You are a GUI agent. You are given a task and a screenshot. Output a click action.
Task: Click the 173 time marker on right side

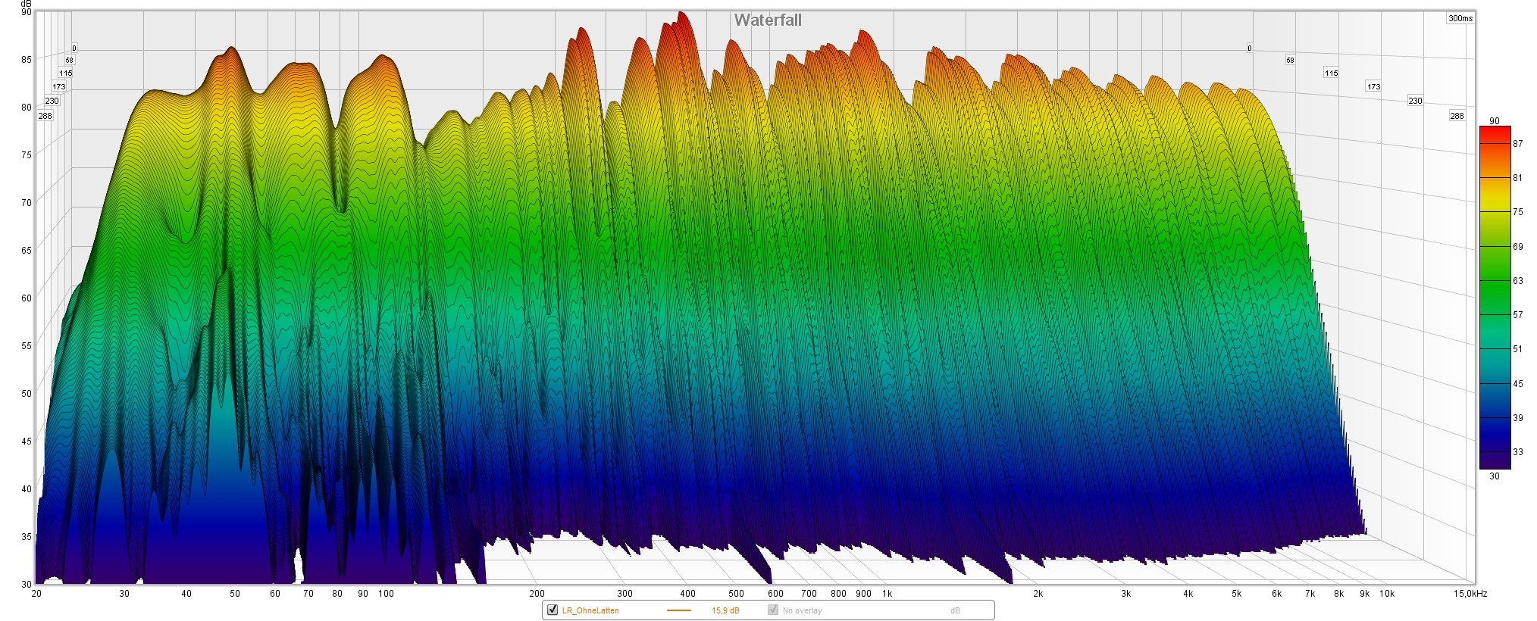pos(1373,87)
